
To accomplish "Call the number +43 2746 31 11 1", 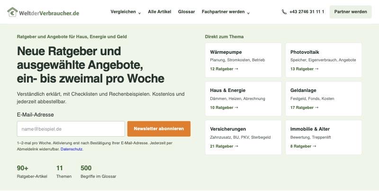I will pos(307,11).
